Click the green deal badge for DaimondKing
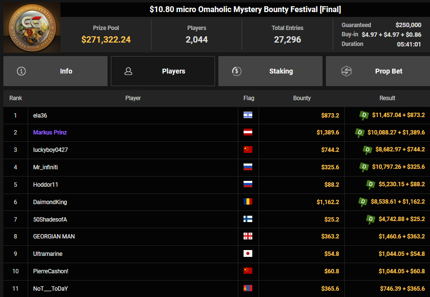Screen dimensions: 430x297 tap(363, 202)
